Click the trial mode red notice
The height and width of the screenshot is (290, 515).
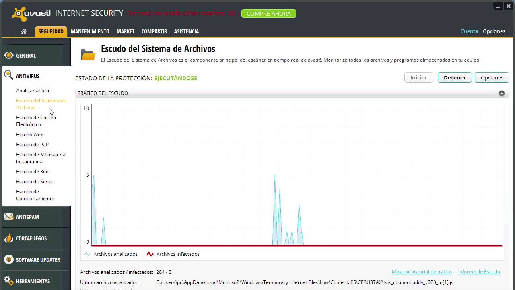click(183, 13)
